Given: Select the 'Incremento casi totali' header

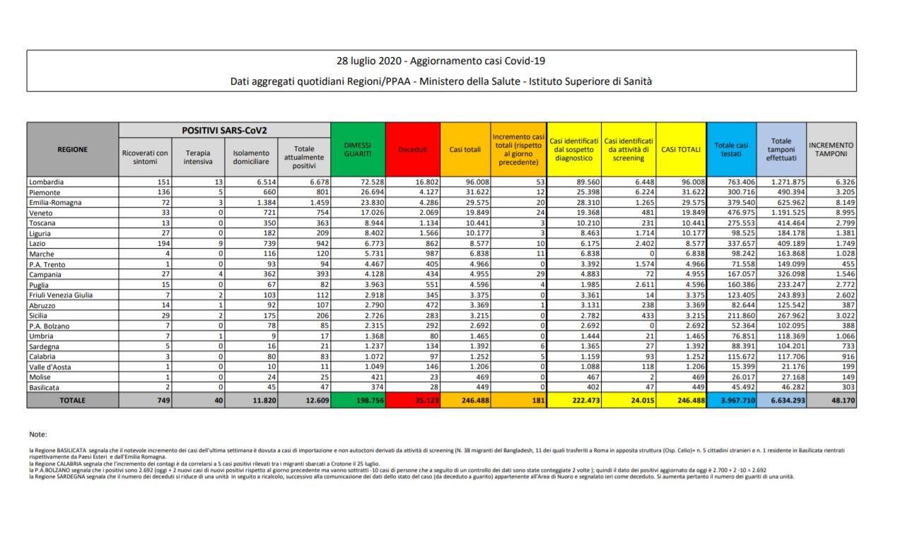Looking at the screenshot, I should click(x=518, y=149).
